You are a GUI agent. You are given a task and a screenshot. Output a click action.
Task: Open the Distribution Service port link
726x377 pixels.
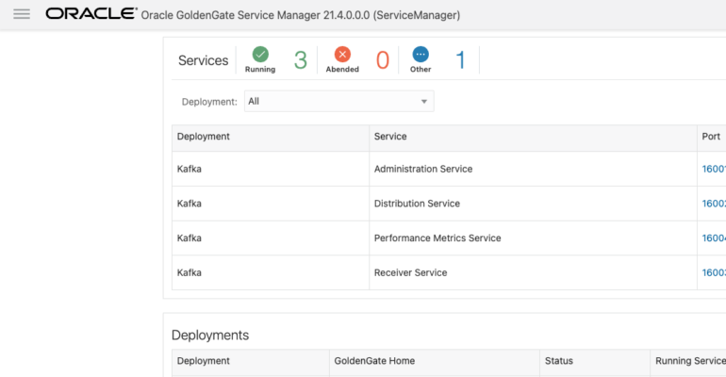point(714,204)
